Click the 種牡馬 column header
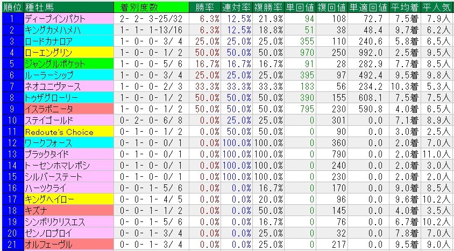 click(69, 7)
